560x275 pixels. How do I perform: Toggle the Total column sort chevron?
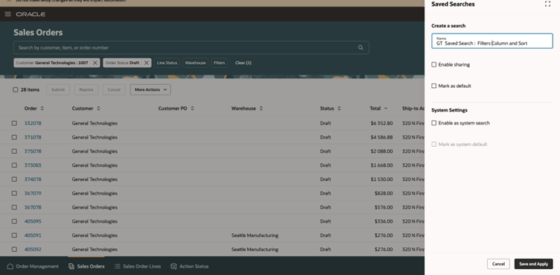(386, 108)
